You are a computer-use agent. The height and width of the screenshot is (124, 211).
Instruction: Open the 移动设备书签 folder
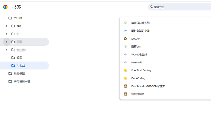point(22,81)
